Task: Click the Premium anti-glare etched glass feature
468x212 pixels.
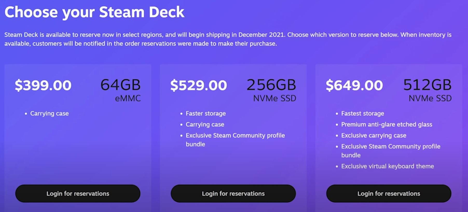Action: click(x=387, y=124)
